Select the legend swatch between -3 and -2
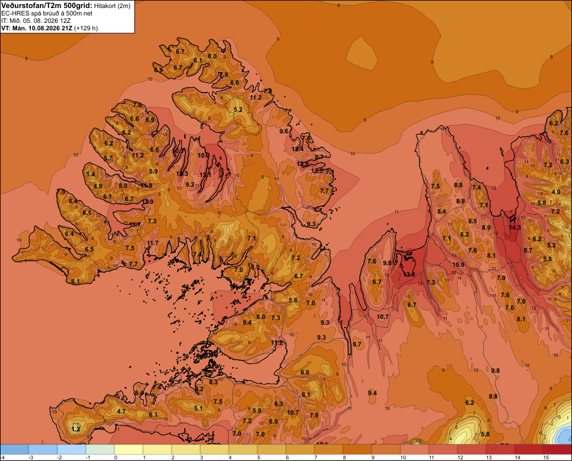This screenshot has height=461, width=572. pos(43,450)
